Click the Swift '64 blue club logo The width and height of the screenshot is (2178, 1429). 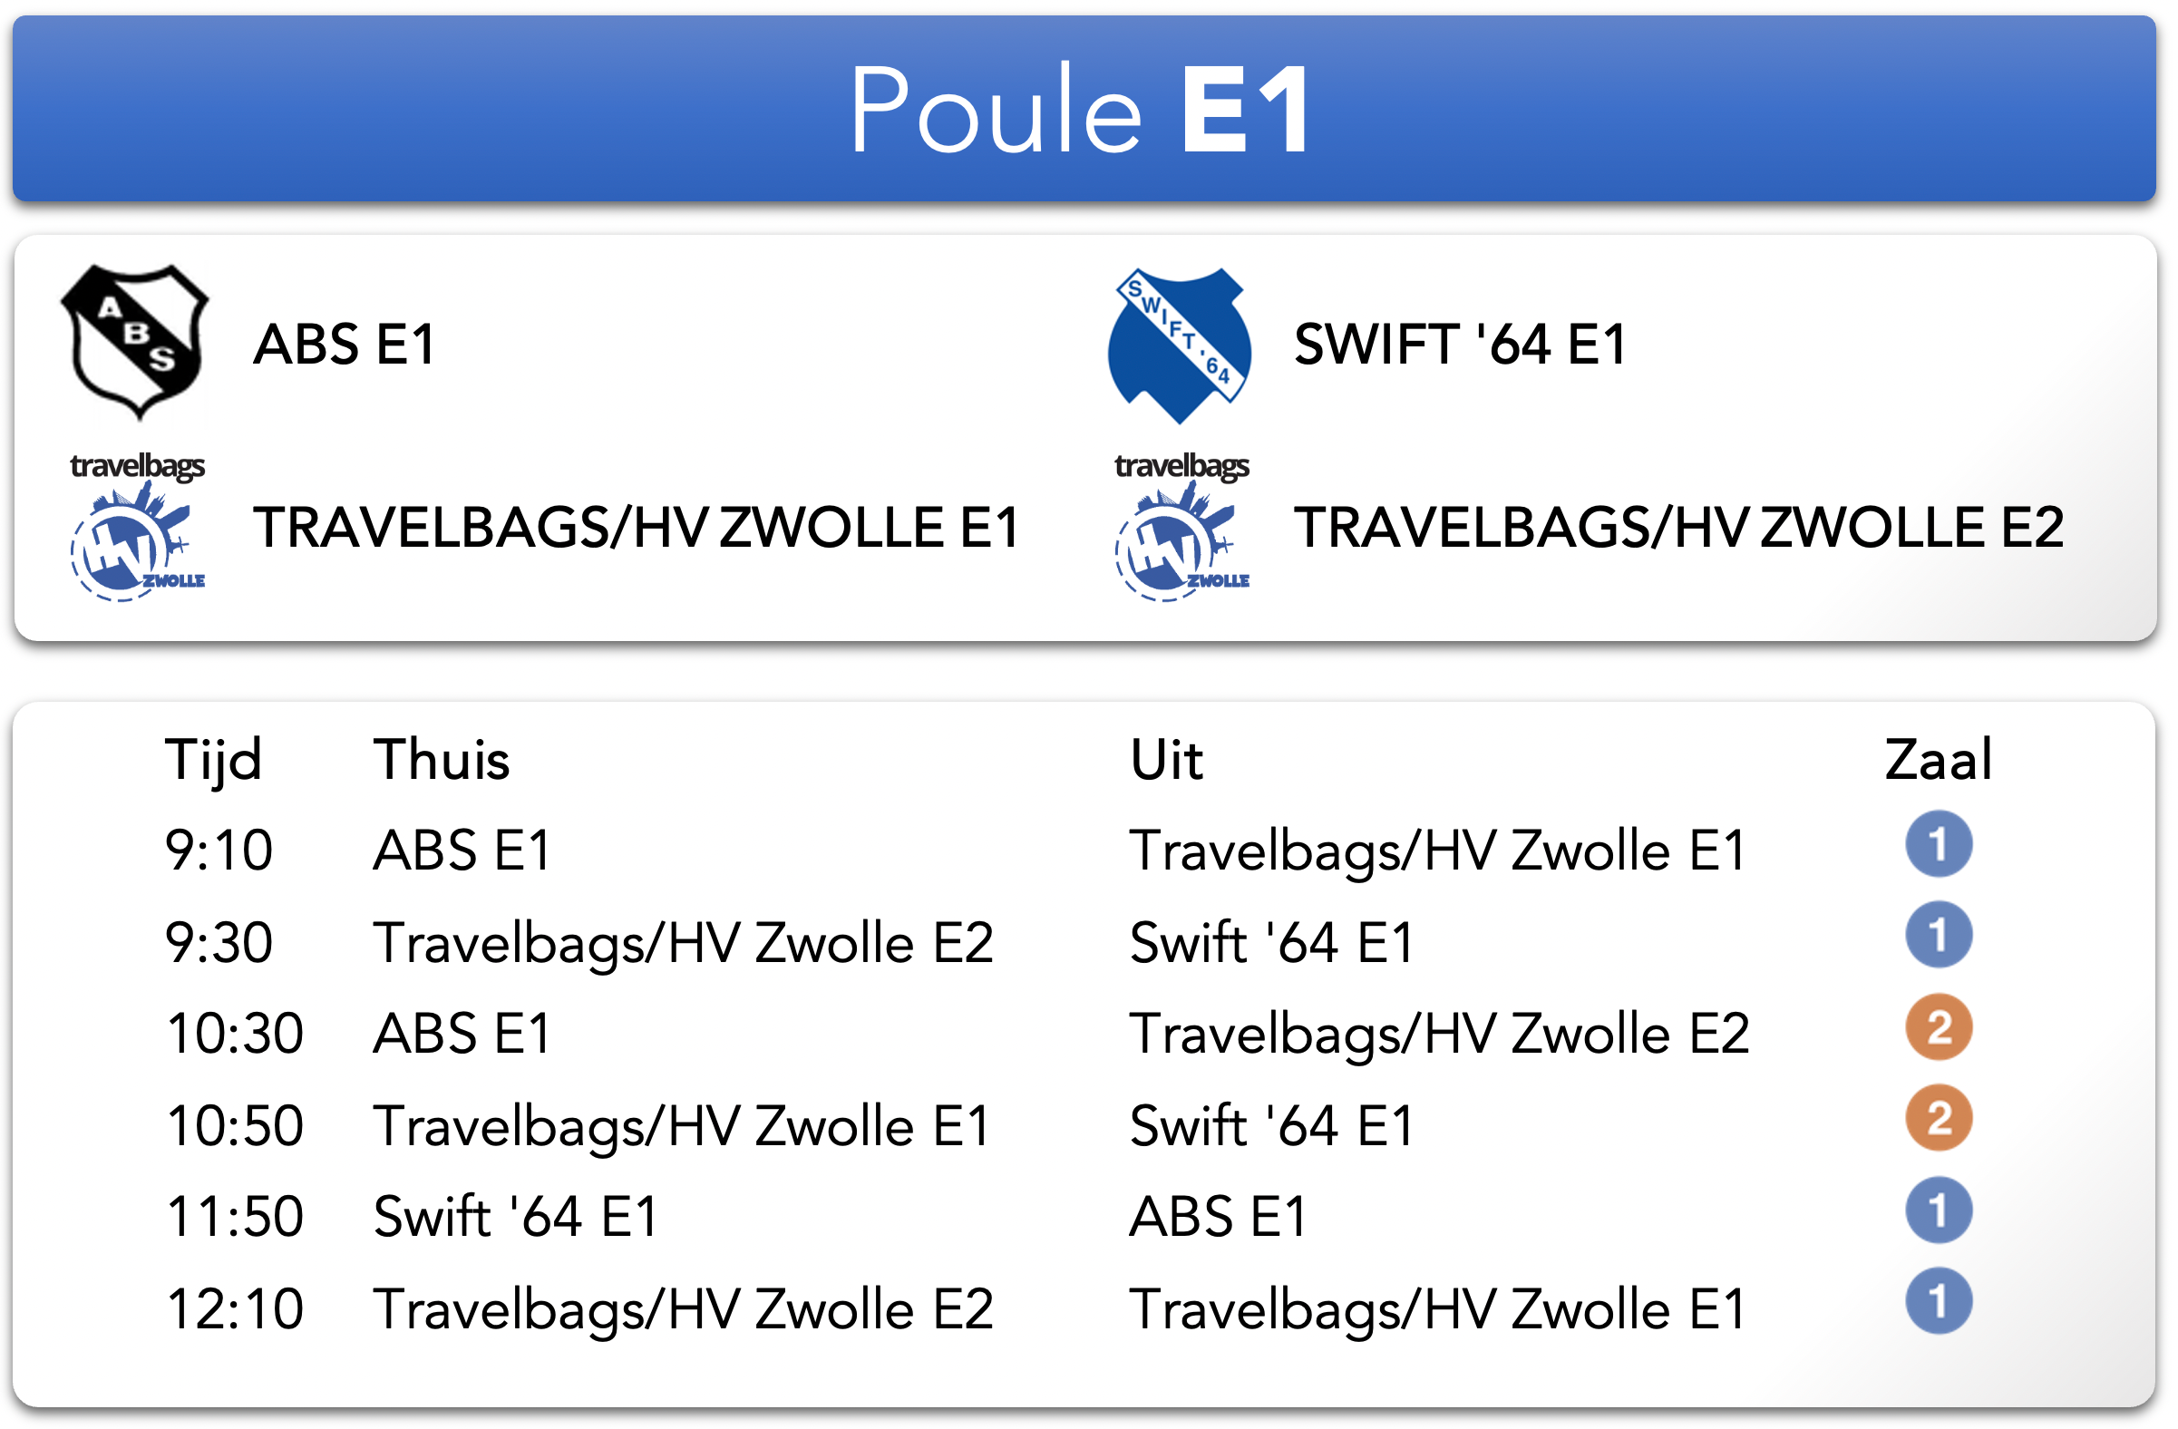(1180, 345)
